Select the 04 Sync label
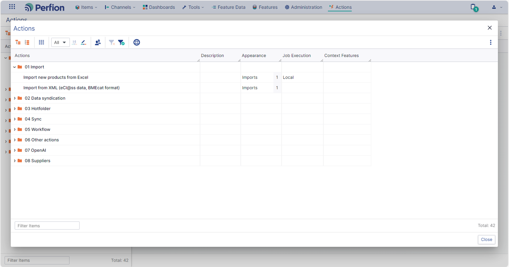 [33, 119]
